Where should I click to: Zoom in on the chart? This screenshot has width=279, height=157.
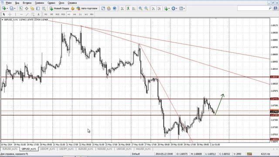click(140, 8)
